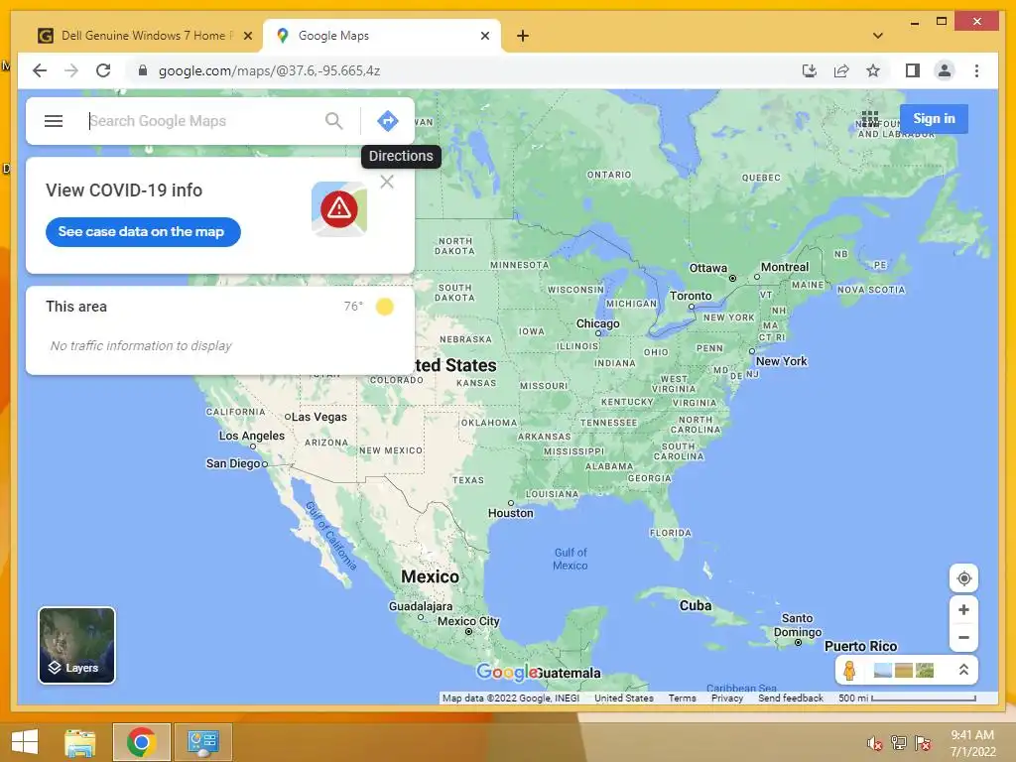
Task: Bookmark this page with the star
Action: 873,70
